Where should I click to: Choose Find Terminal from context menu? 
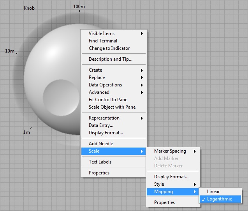(114, 41)
